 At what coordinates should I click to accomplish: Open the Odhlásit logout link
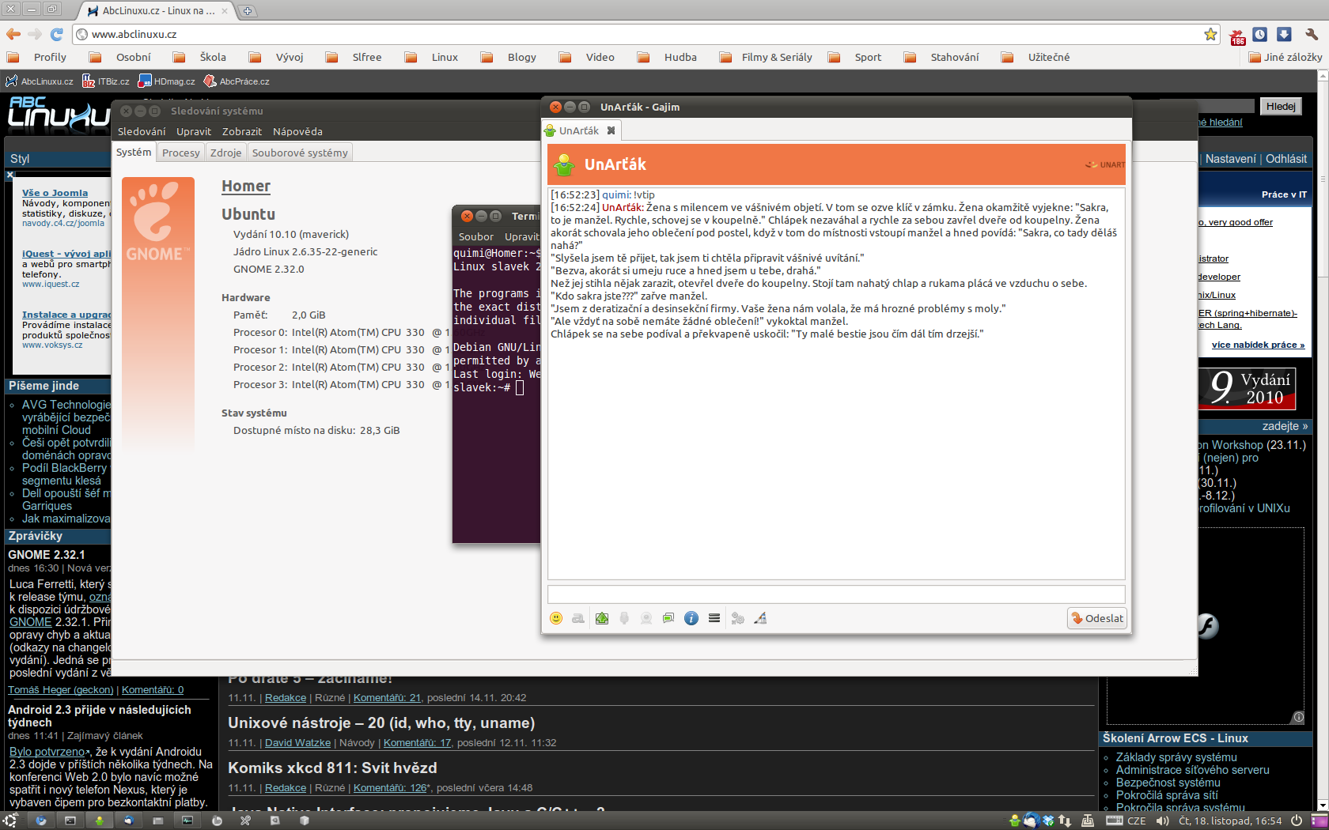(1285, 159)
